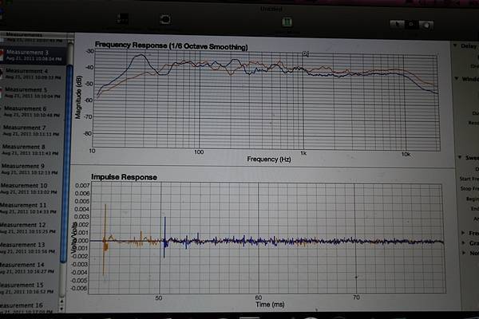Click the Frequency (Hz) axis label
Image resolution: width=479 pixels, height=319 pixels.
tap(269, 159)
